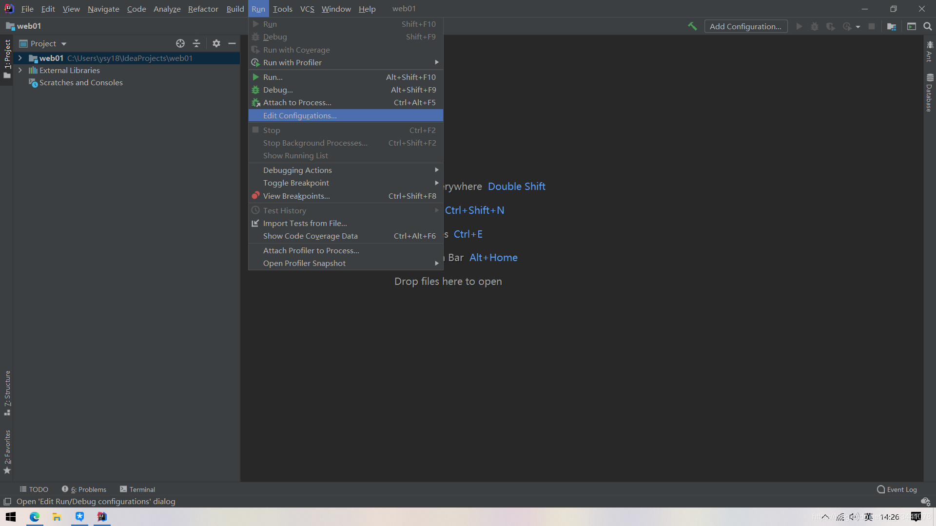Image resolution: width=936 pixels, height=526 pixels.
Task: Click the TODO tab at bottom
Action: click(35, 489)
